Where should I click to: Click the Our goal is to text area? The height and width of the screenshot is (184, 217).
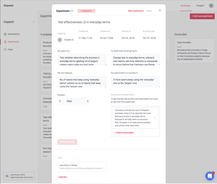[82, 60]
